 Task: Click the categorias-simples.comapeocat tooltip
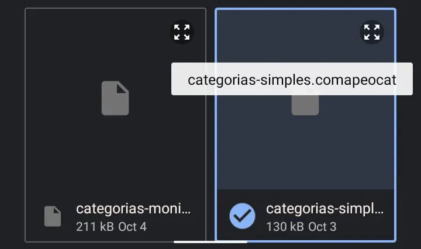coord(292,79)
